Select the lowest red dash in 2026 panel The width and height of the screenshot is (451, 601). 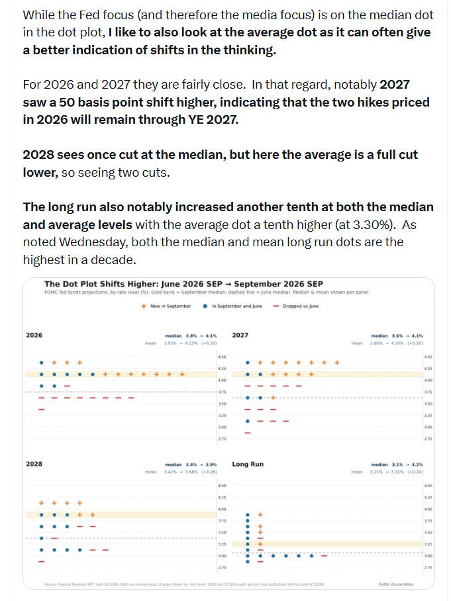click(x=42, y=409)
